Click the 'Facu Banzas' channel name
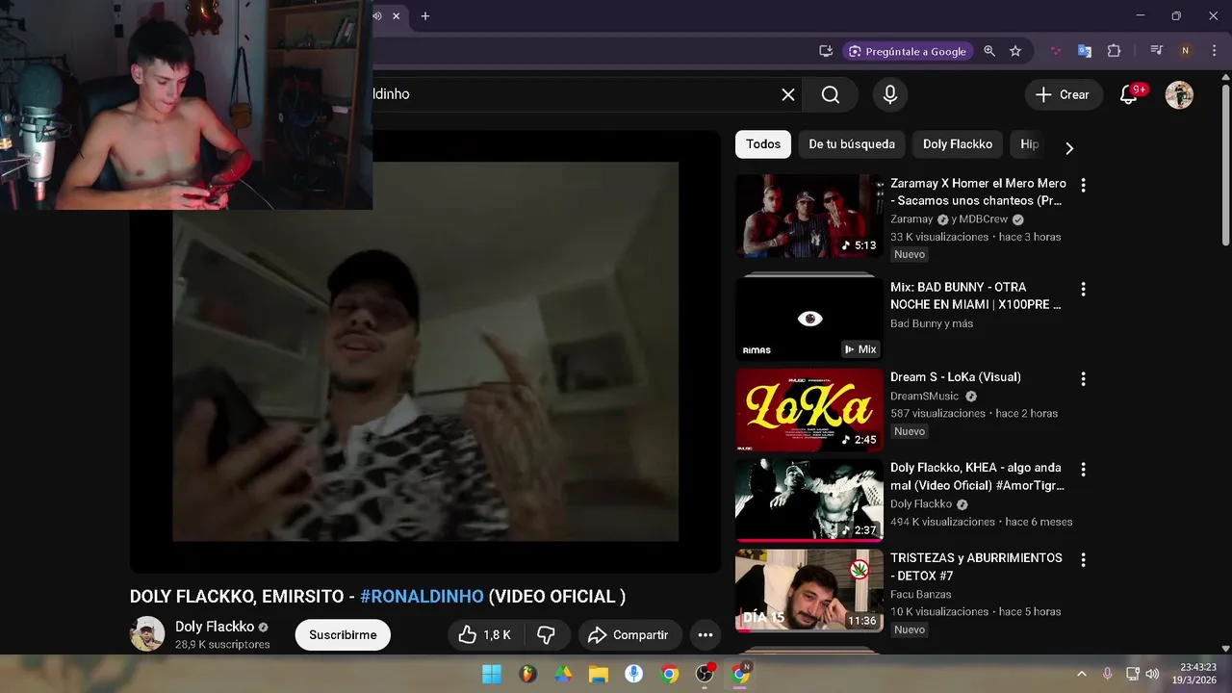1232x693 pixels. tap(920, 594)
